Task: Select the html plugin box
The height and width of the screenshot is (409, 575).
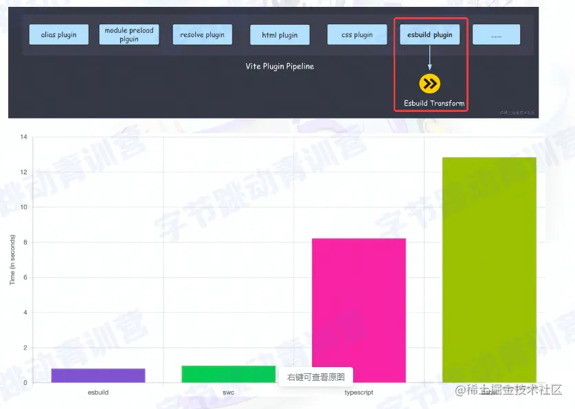Action: tap(280, 35)
